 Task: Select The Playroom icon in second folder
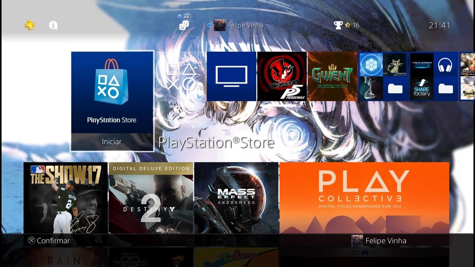tap(422, 65)
